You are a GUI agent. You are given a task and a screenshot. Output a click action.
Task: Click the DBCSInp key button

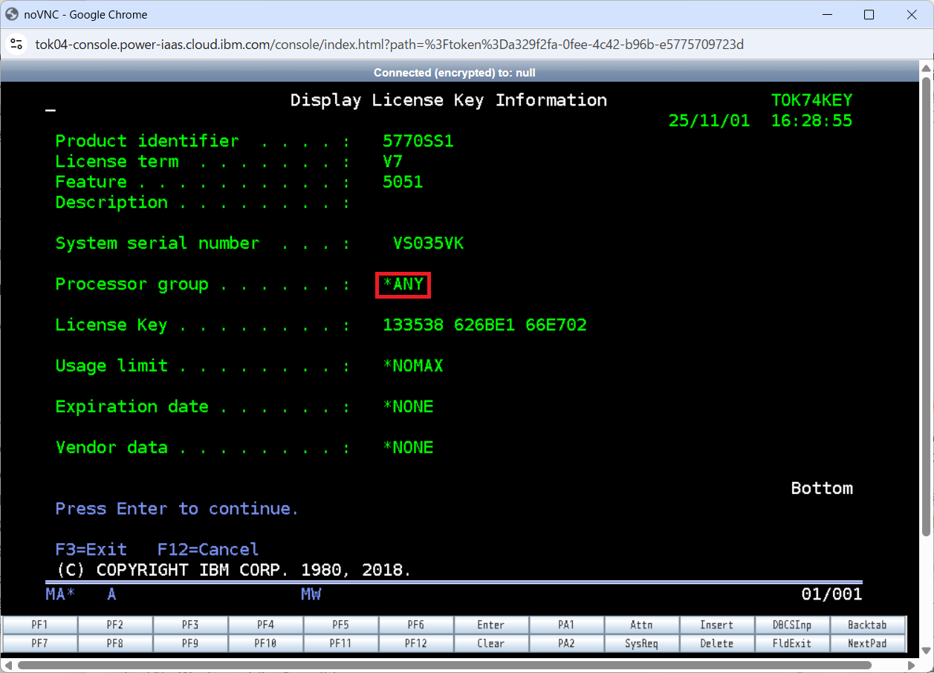point(792,625)
